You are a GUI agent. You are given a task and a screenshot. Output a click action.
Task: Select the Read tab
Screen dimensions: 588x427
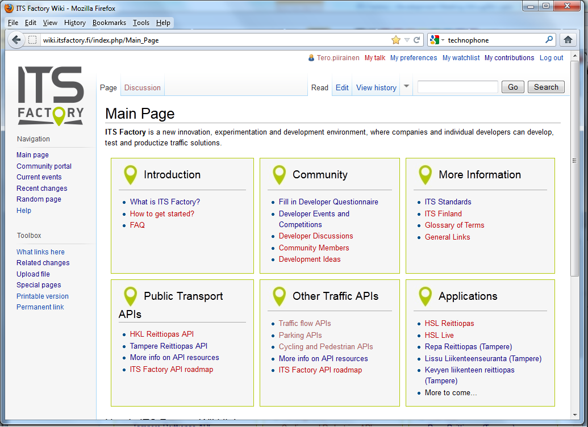click(319, 87)
